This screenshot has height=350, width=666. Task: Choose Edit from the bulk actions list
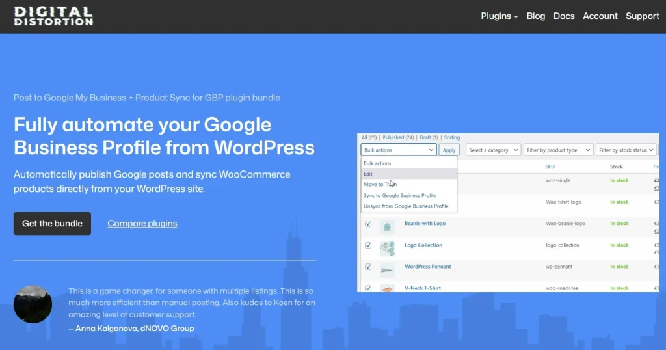coord(409,174)
